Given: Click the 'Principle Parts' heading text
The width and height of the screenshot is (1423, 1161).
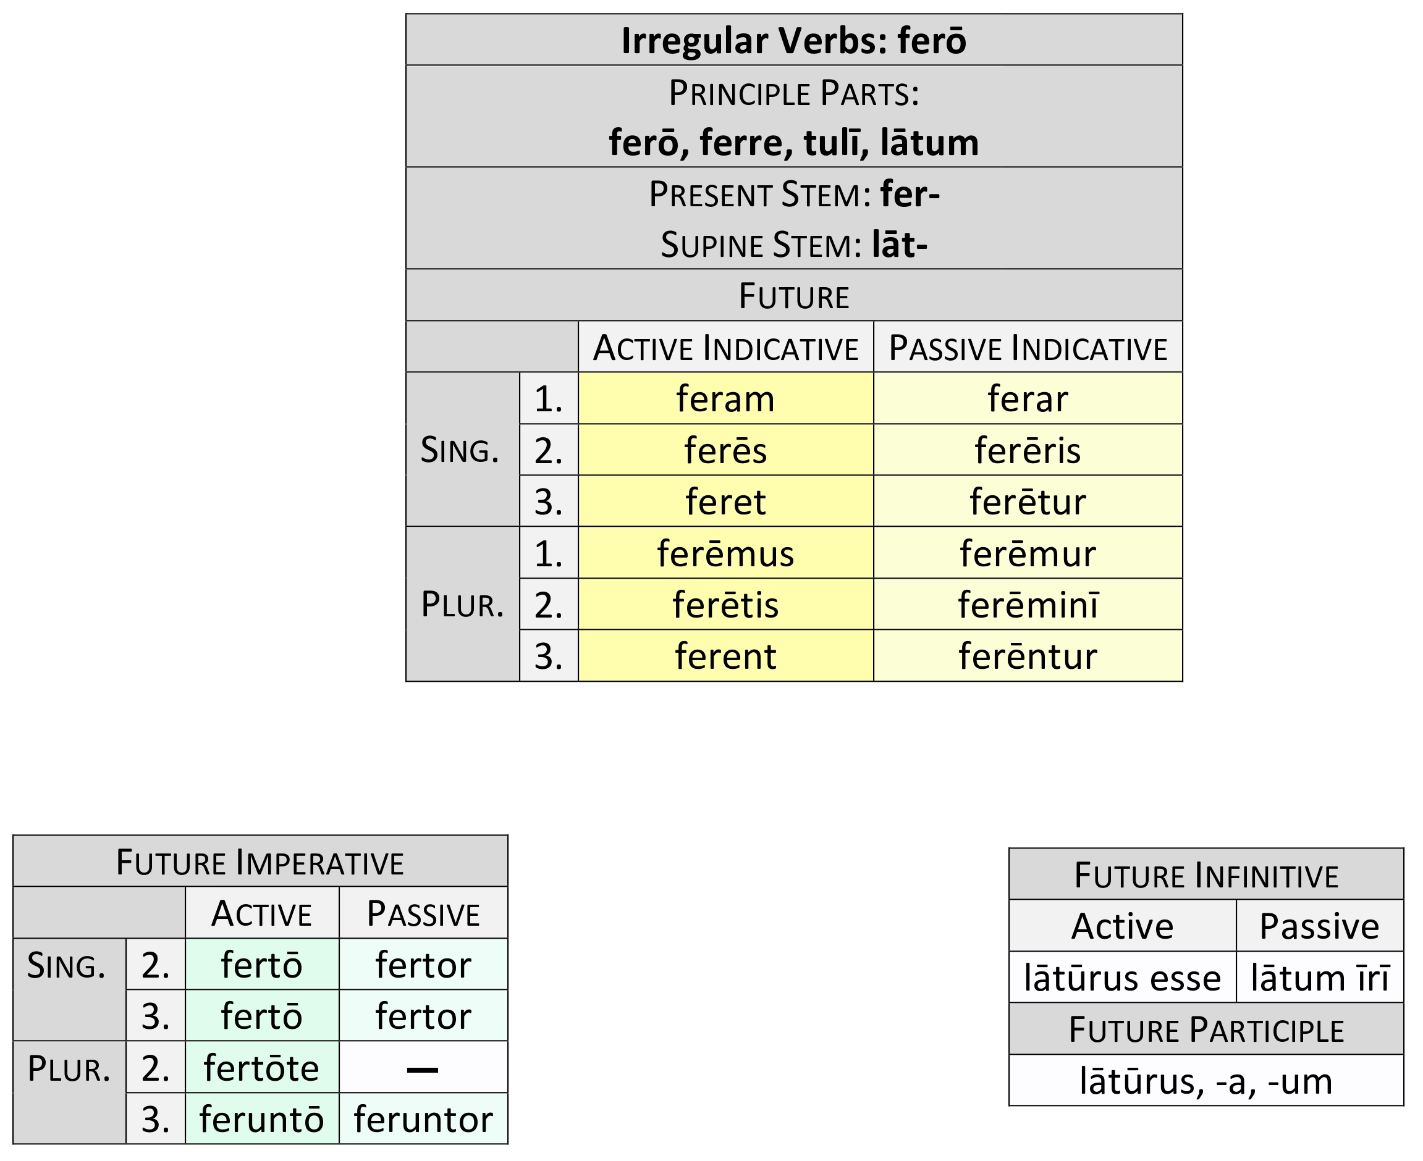Looking at the screenshot, I should point(793,93).
